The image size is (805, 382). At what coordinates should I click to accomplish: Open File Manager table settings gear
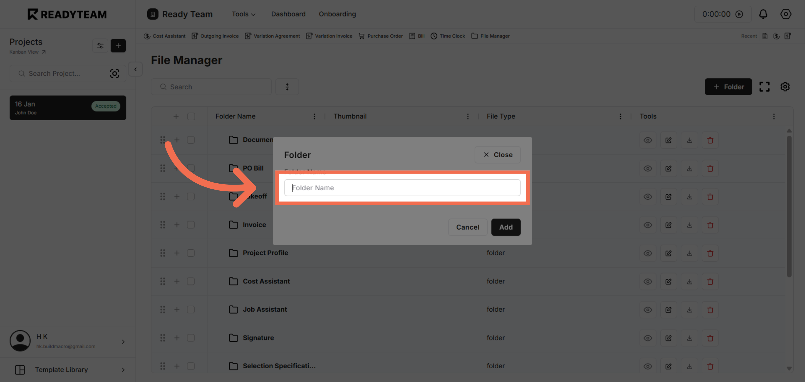(x=785, y=87)
